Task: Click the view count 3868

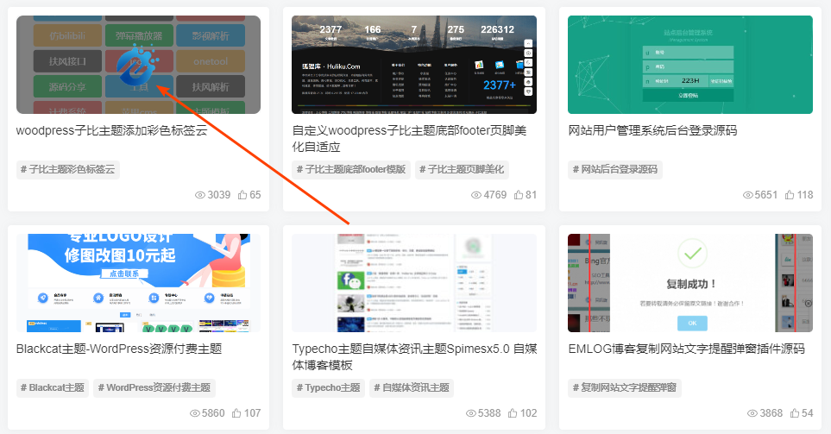Action: pyautogui.click(x=771, y=413)
